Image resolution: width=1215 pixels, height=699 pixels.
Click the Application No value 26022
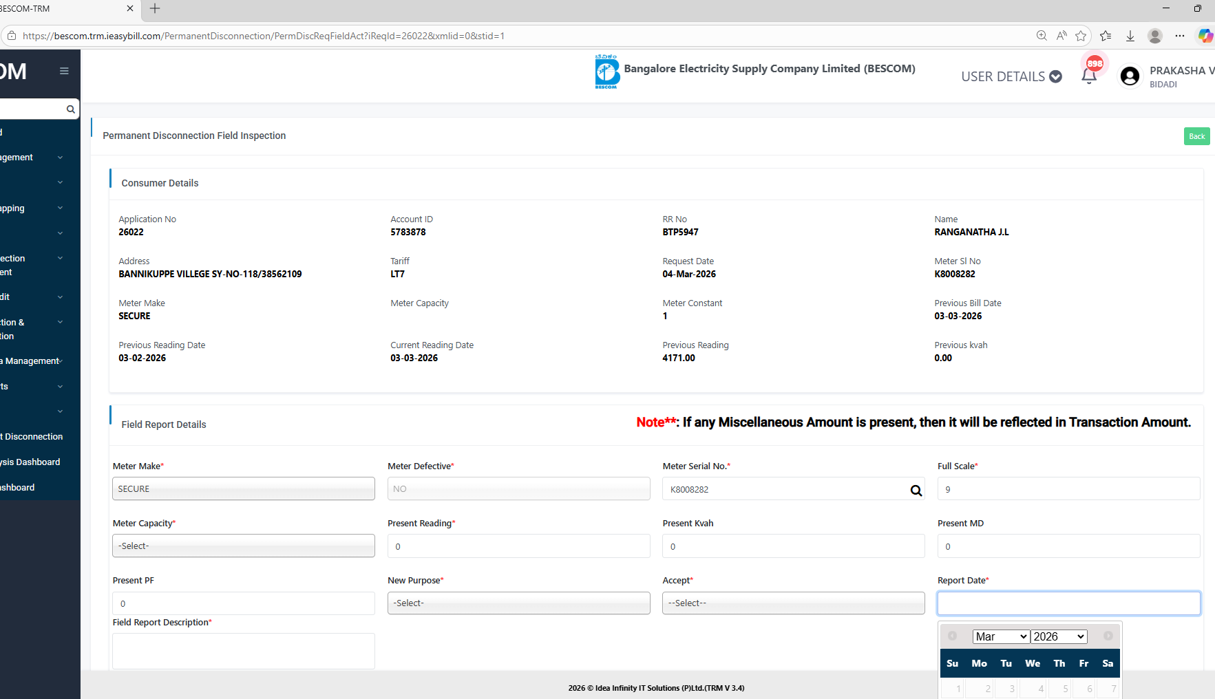[x=131, y=233]
